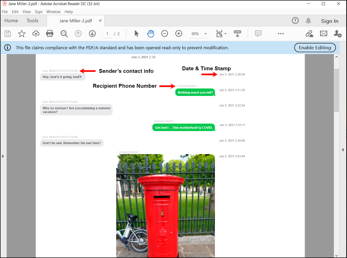Go to next page arrow
The height and width of the screenshot is (258, 347).
tap(92, 34)
